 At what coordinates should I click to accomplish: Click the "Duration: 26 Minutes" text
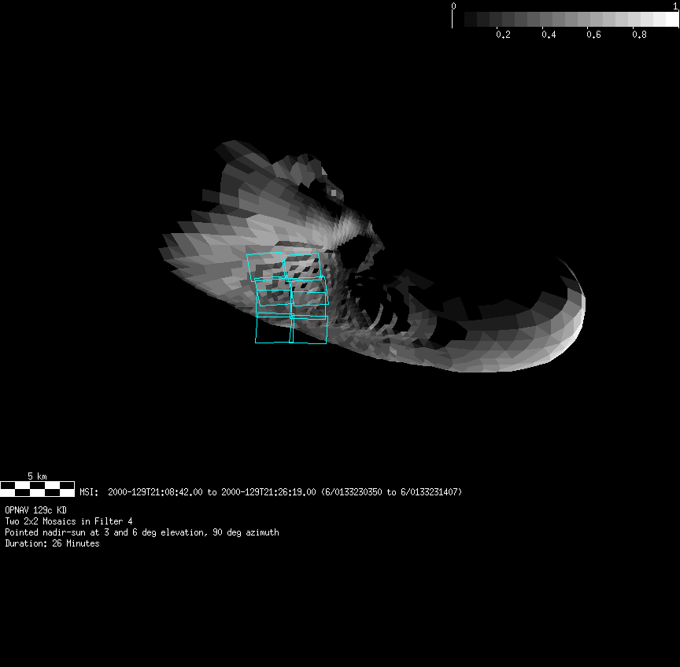52,543
